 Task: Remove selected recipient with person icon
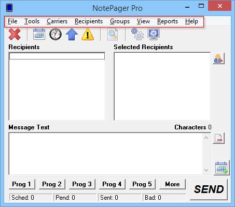[218, 58]
